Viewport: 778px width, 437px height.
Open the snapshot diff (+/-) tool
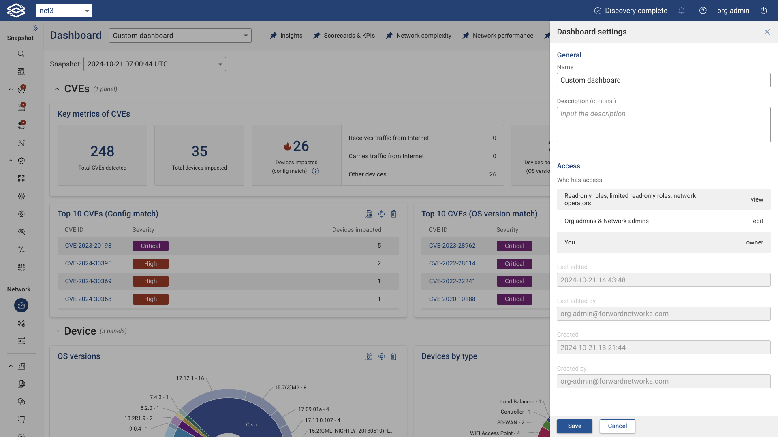(x=21, y=250)
